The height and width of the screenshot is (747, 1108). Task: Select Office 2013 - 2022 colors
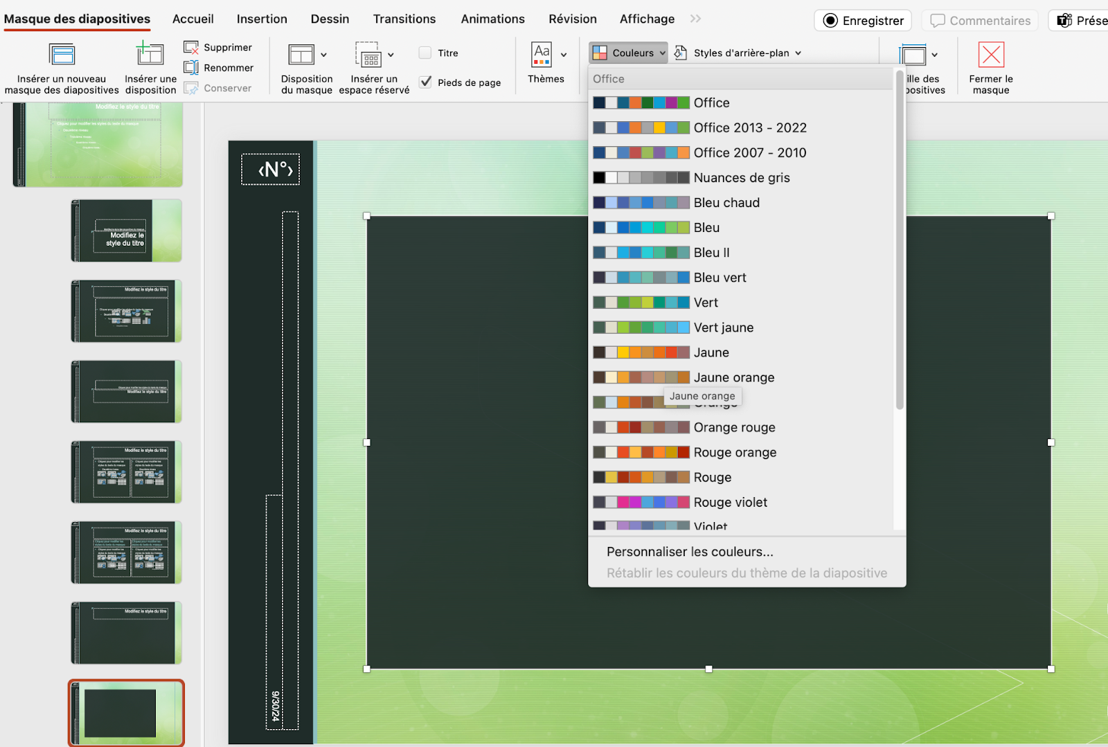tap(741, 127)
